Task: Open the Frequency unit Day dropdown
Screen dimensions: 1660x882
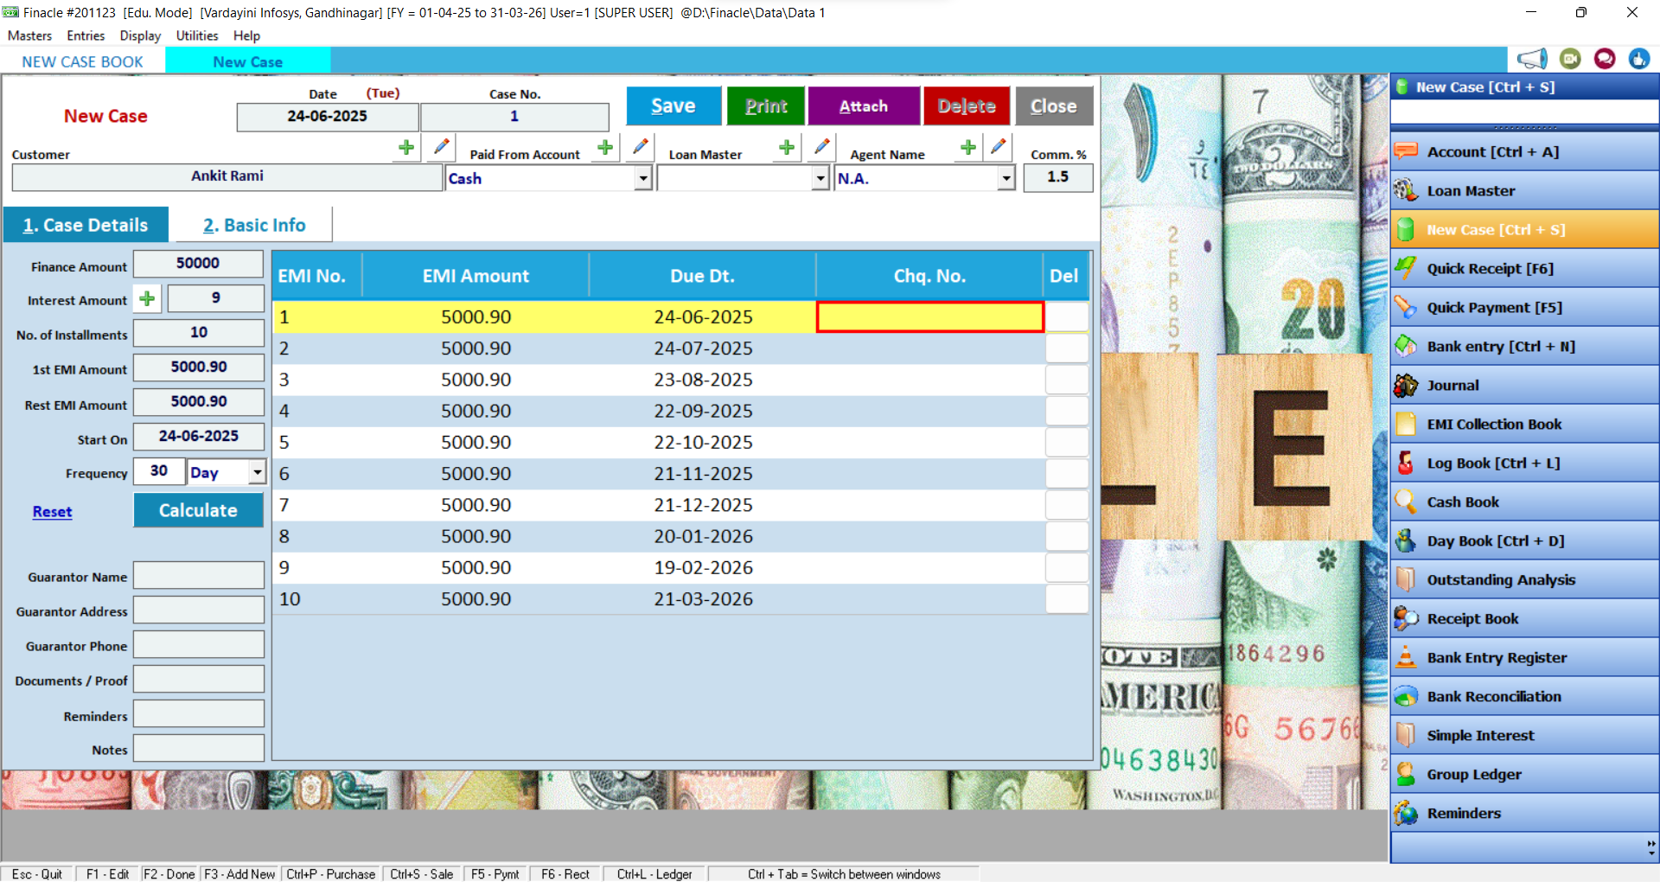Action: pyautogui.click(x=257, y=472)
